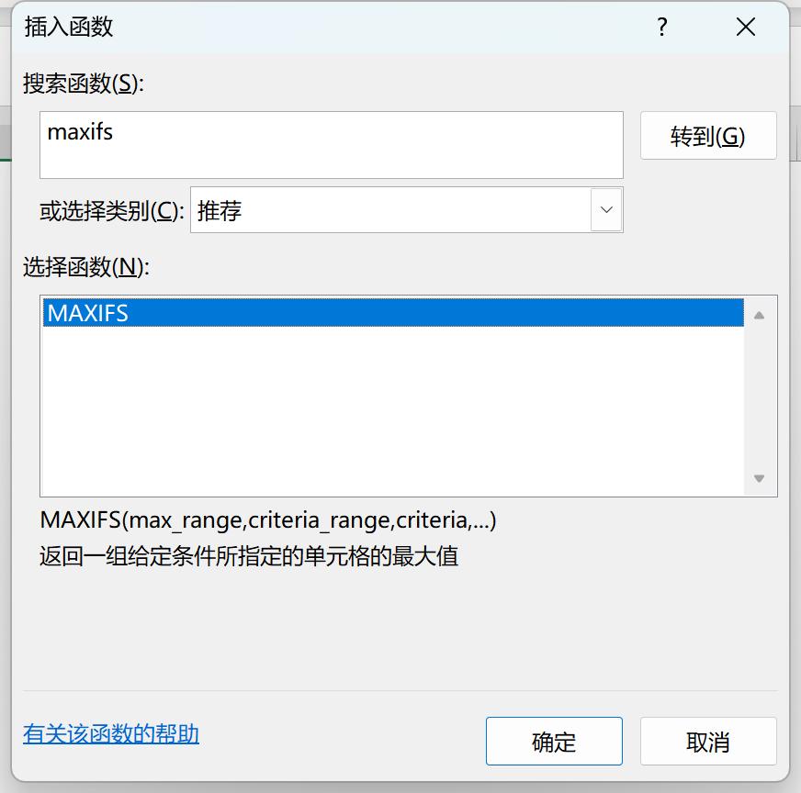
Task: Open the 有关该函数的帮助 link
Action: [x=111, y=734]
